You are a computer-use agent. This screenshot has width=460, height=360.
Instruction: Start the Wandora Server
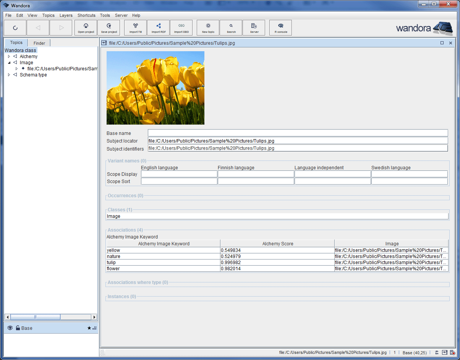point(254,28)
